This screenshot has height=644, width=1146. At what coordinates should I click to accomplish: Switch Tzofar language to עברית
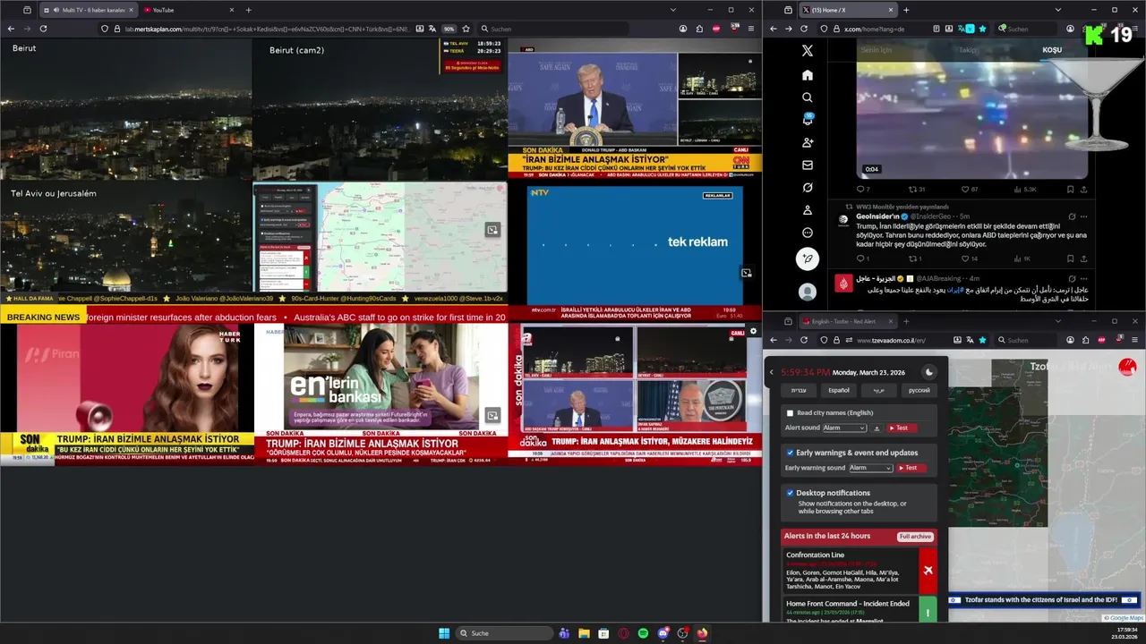[x=799, y=390]
